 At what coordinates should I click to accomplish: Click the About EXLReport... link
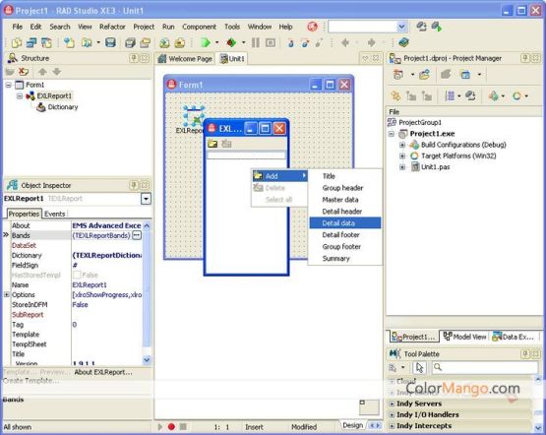click(103, 372)
